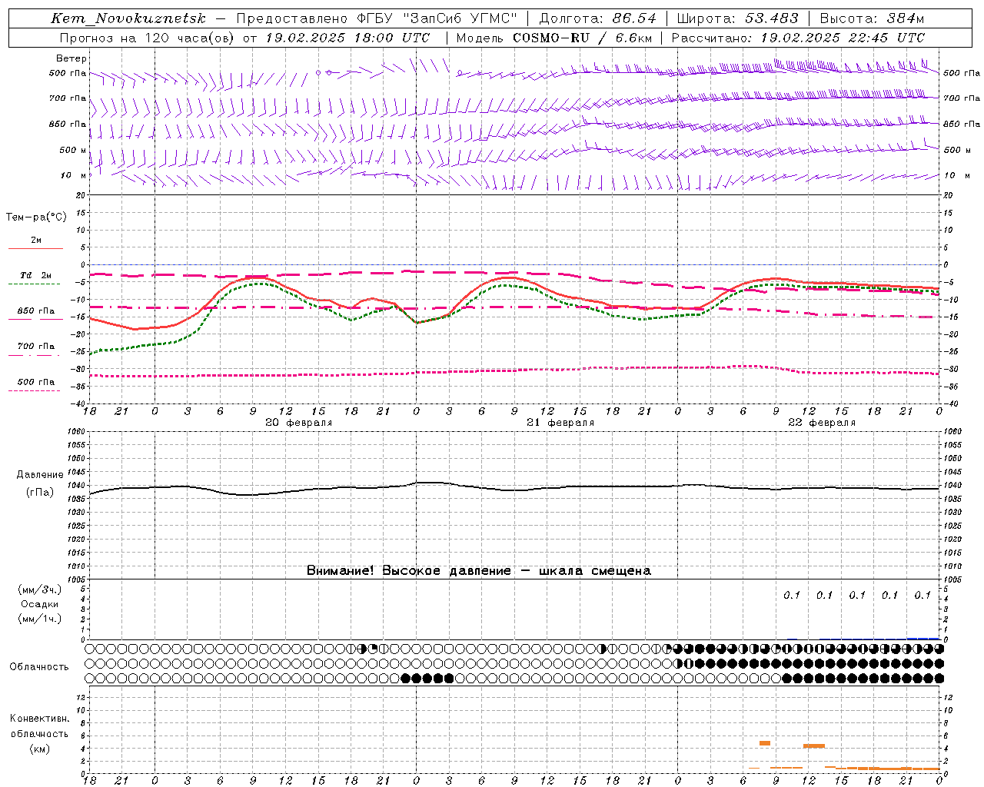Click the Прогноз на 120 часа(ов) forecast line

click(244, 38)
